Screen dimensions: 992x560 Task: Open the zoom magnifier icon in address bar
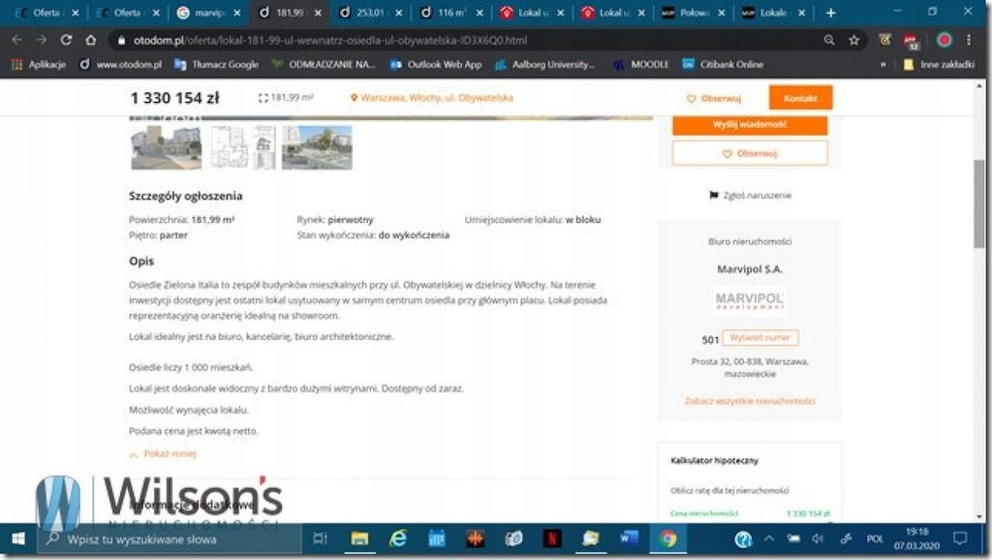tap(829, 40)
